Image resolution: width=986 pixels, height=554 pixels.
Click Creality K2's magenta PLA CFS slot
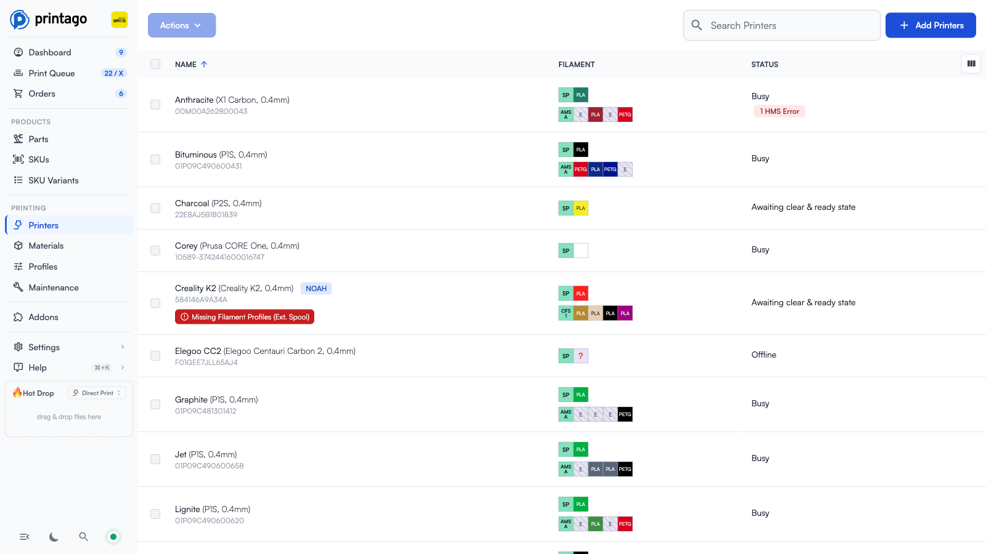click(625, 313)
